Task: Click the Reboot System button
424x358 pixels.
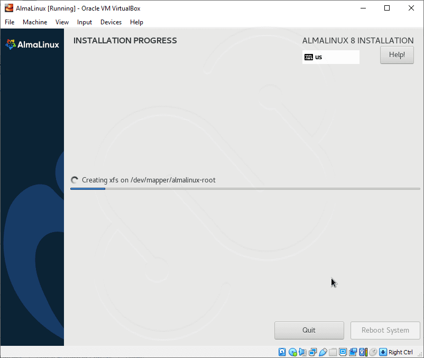Action: coord(385,331)
